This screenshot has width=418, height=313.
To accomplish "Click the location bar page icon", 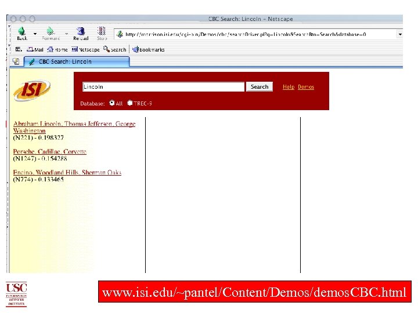I will click(x=120, y=34).
